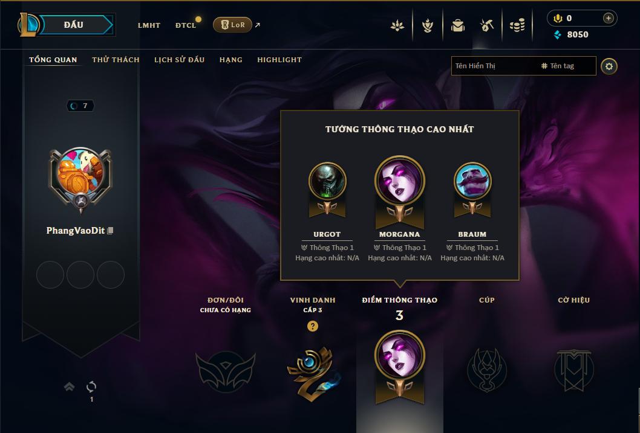This screenshot has height=433, width=640.
Task: Select the HẠNG tab
Action: pos(231,60)
